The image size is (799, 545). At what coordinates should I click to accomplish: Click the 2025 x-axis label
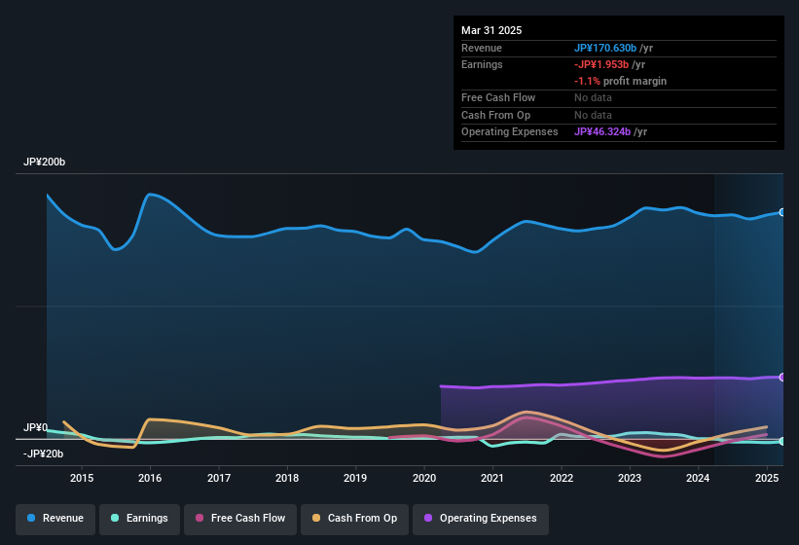point(766,478)
